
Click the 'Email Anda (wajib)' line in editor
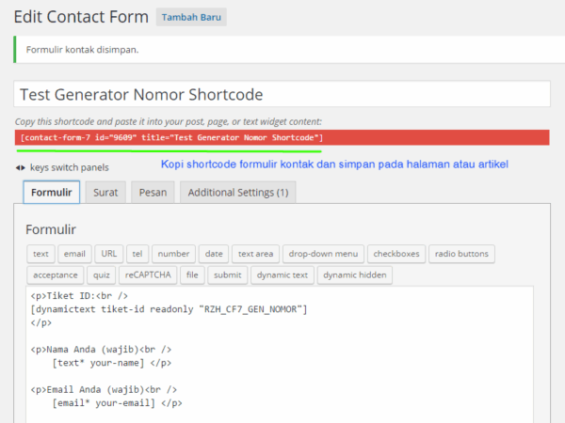(x=104, y=390)
